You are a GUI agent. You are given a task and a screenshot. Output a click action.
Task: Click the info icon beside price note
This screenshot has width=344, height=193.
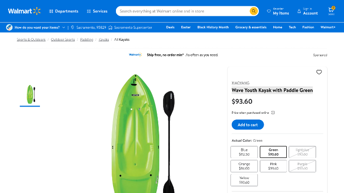pos(273,113)
